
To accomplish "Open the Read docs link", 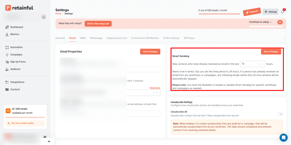I will (155, 88).
